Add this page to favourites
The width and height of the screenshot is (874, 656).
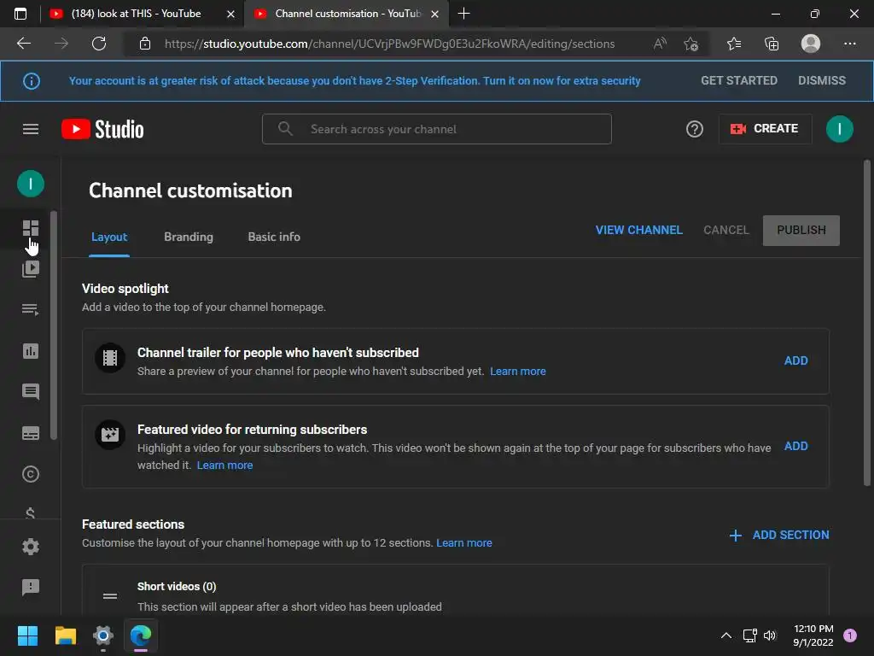pos(691,44)
